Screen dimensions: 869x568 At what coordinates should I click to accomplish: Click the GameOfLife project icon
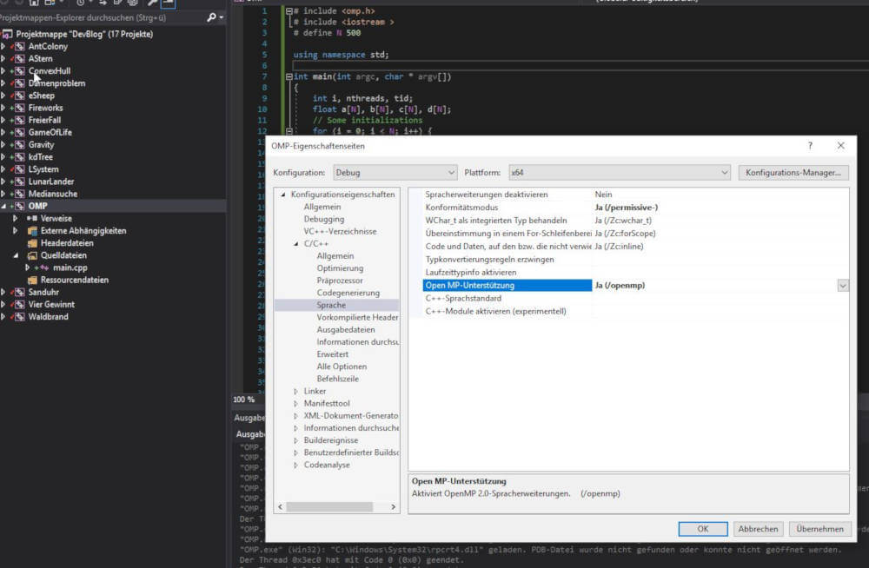(x=19, y=132)
